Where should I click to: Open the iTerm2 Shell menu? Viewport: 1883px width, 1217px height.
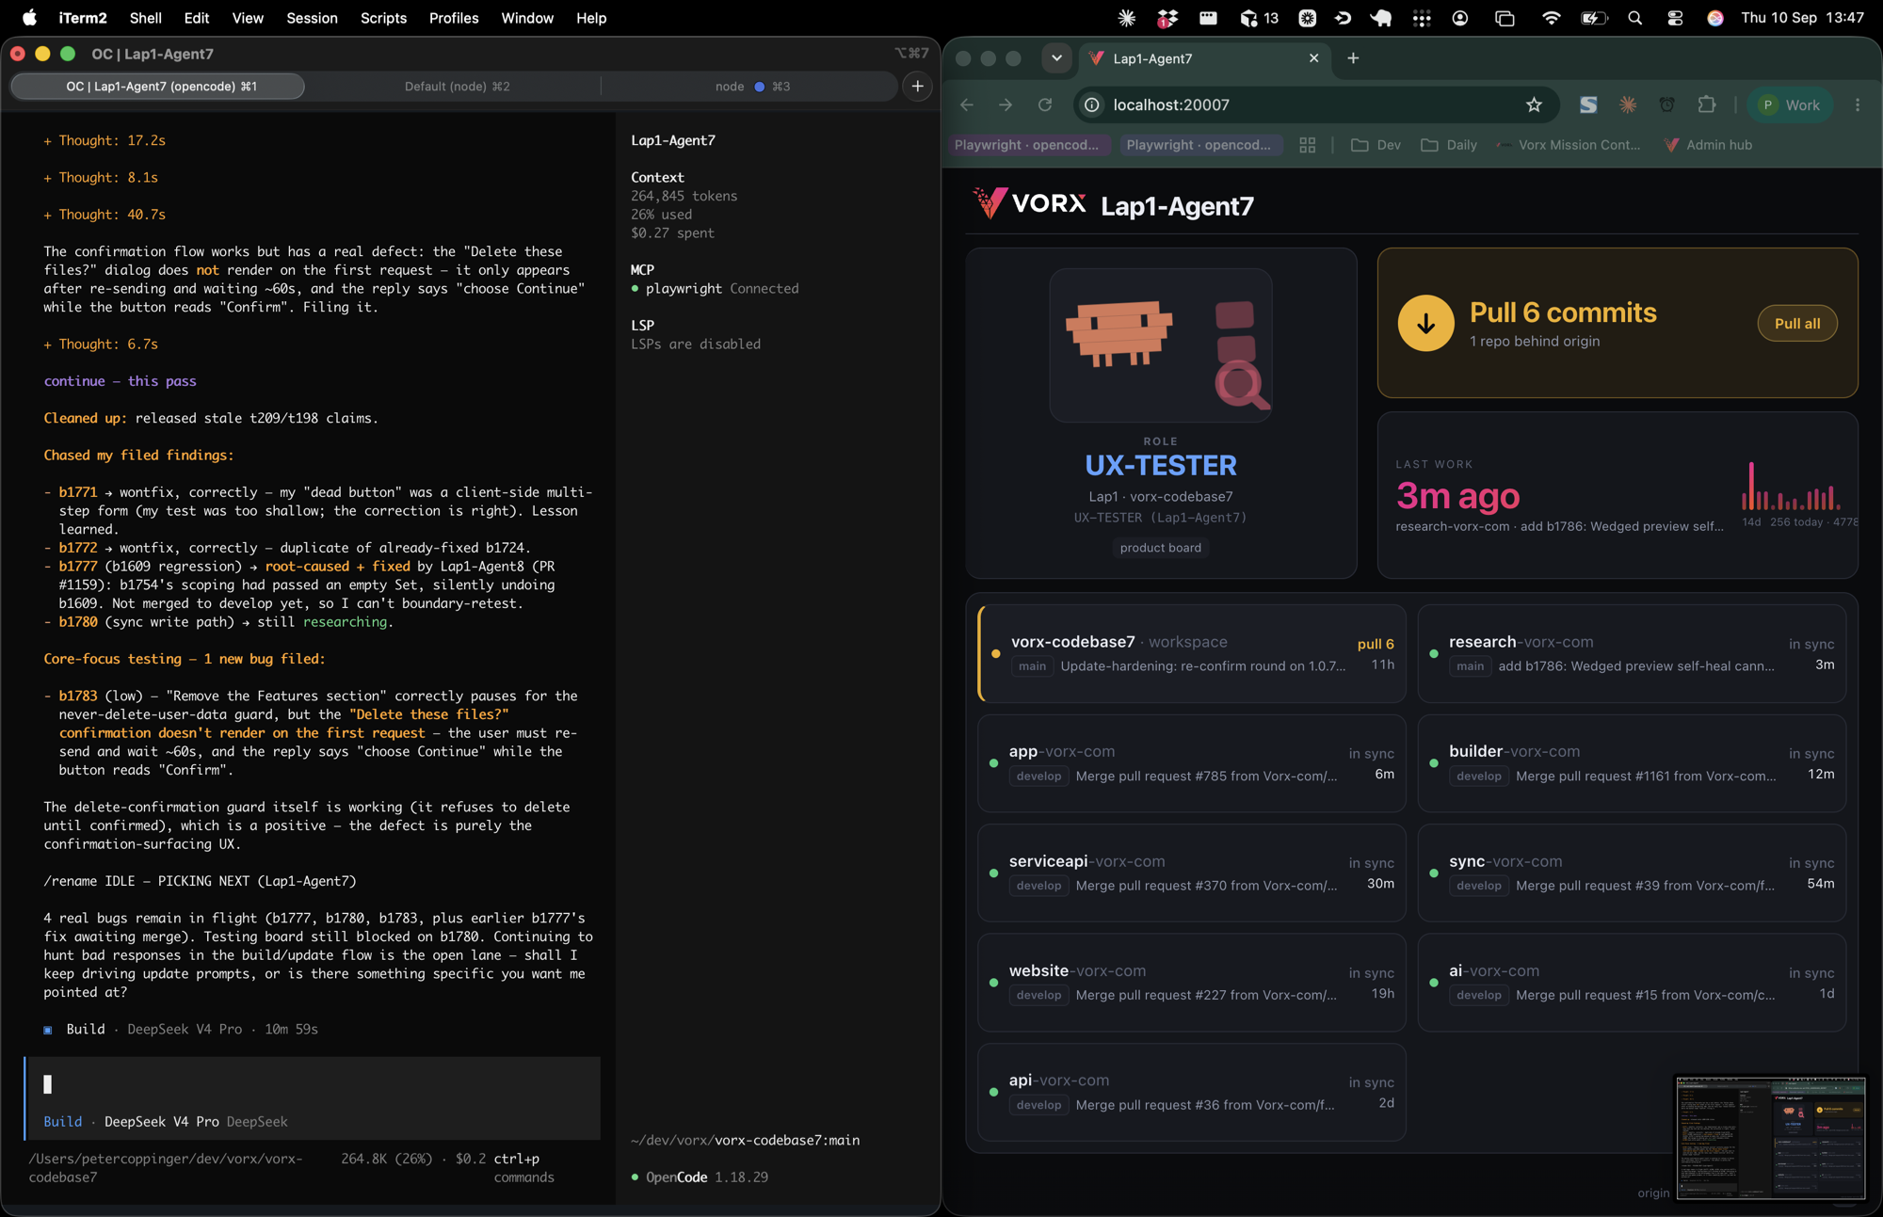pyautogui.click(x=145, y=18)
